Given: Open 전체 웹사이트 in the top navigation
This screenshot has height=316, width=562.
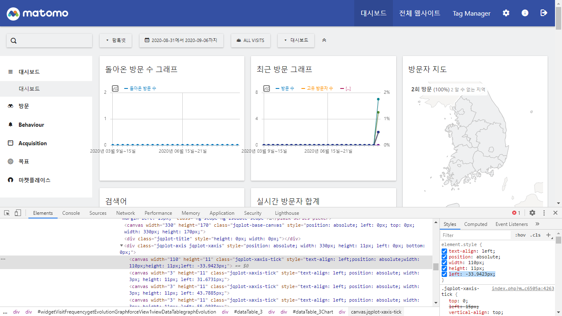Looking at the screenshot, I should pos(420,13).
